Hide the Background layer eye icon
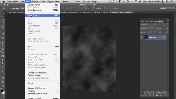176x99 pixels. tap(142, 37)
